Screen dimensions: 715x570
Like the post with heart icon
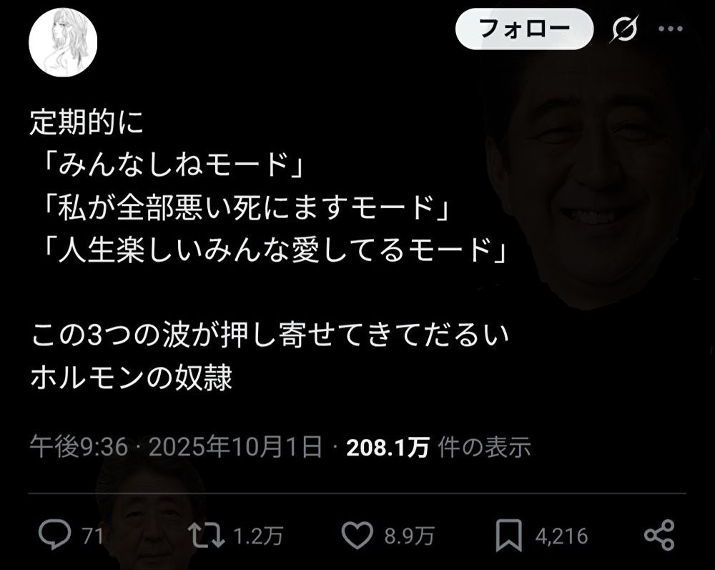tap(357, 535)
